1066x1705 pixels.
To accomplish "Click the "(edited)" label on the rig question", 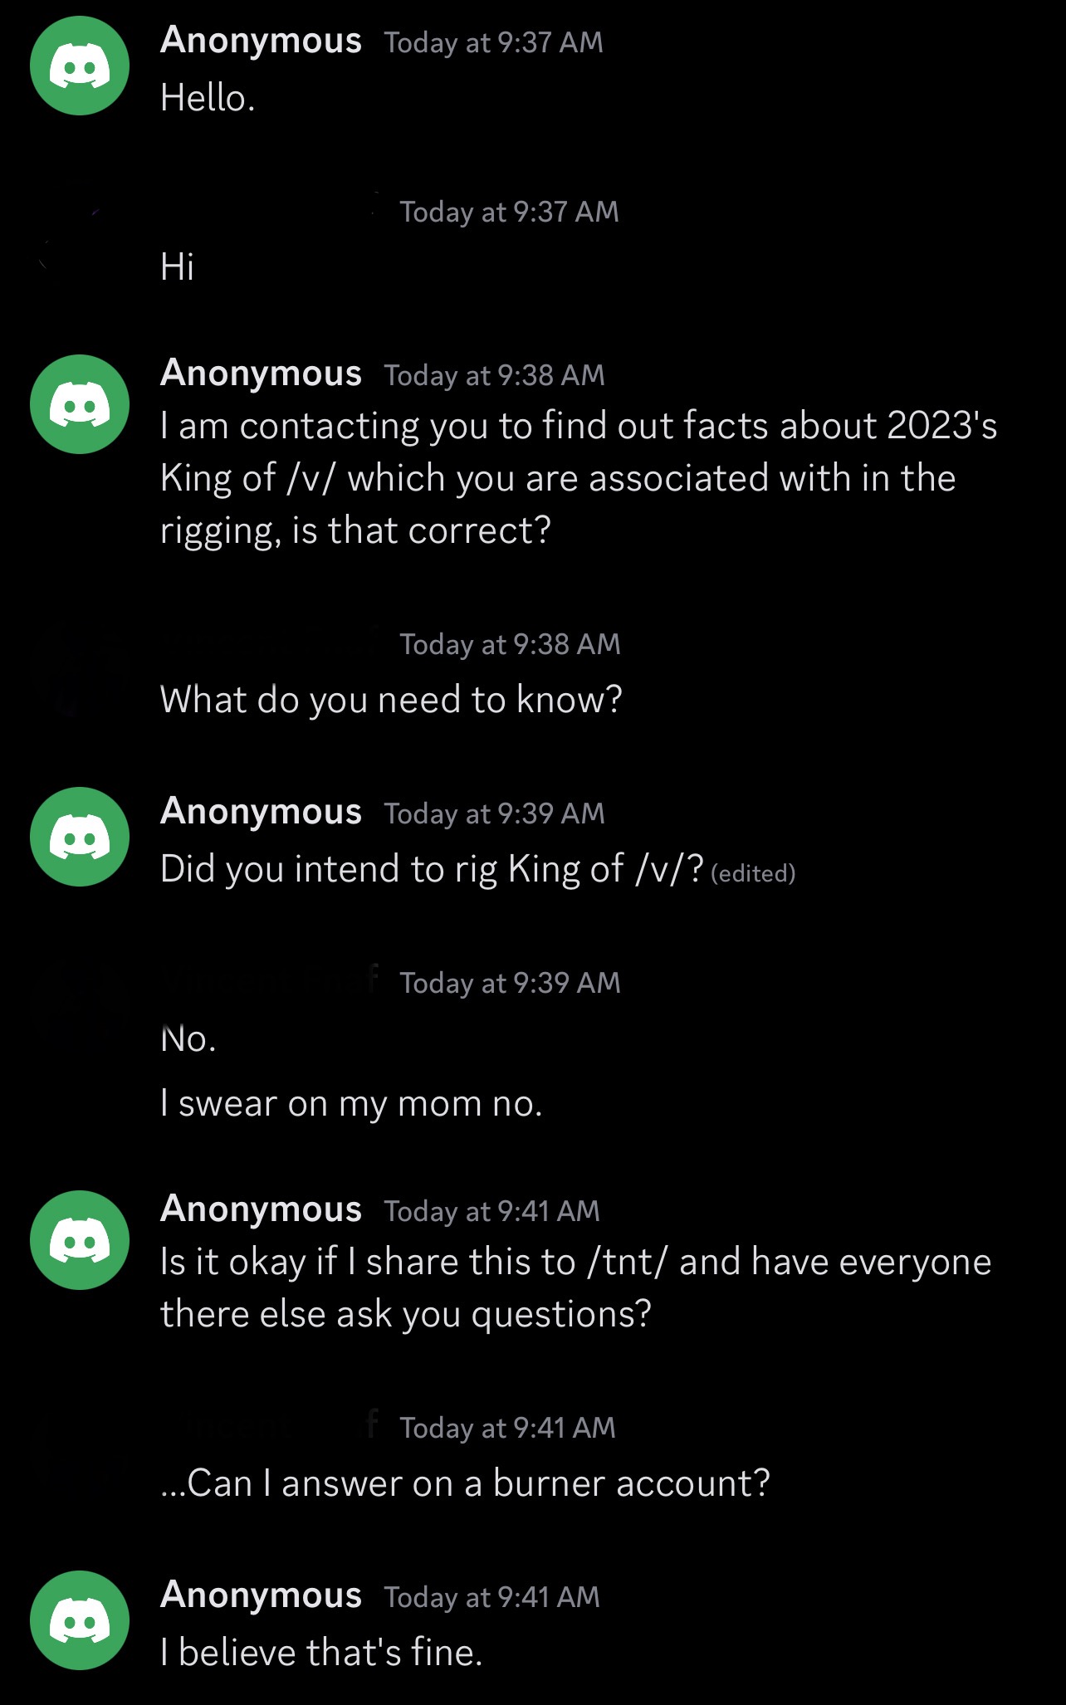I will [x=753, y=873].
